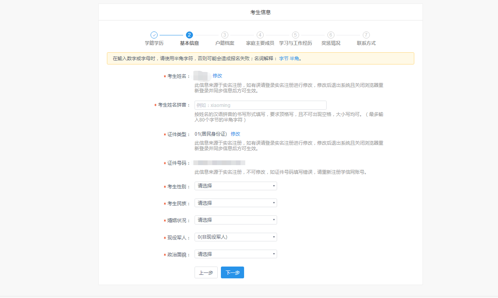Image resolution: width=498 pixels, height=298 pixels.
Task: Go back with the 上一步 button
Action: coord(206,272)
